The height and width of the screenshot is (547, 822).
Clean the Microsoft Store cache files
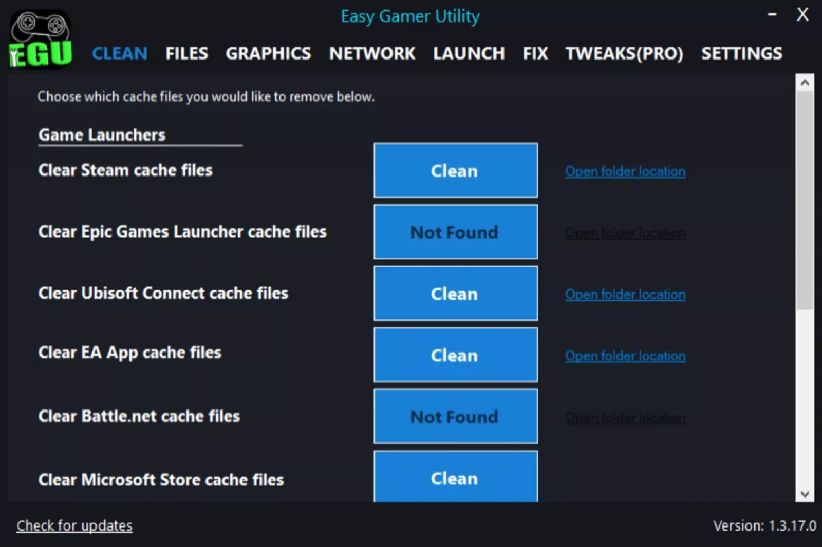click(x=455, y=477)
